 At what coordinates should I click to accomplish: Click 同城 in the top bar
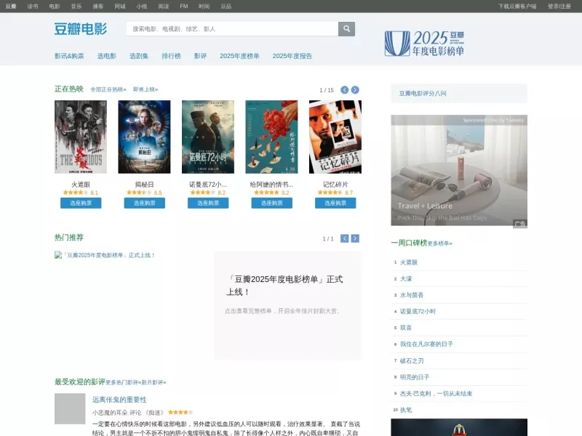point(120,7)
